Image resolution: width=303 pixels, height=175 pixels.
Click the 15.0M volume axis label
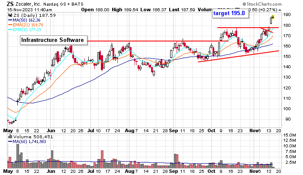pos(290,135)
